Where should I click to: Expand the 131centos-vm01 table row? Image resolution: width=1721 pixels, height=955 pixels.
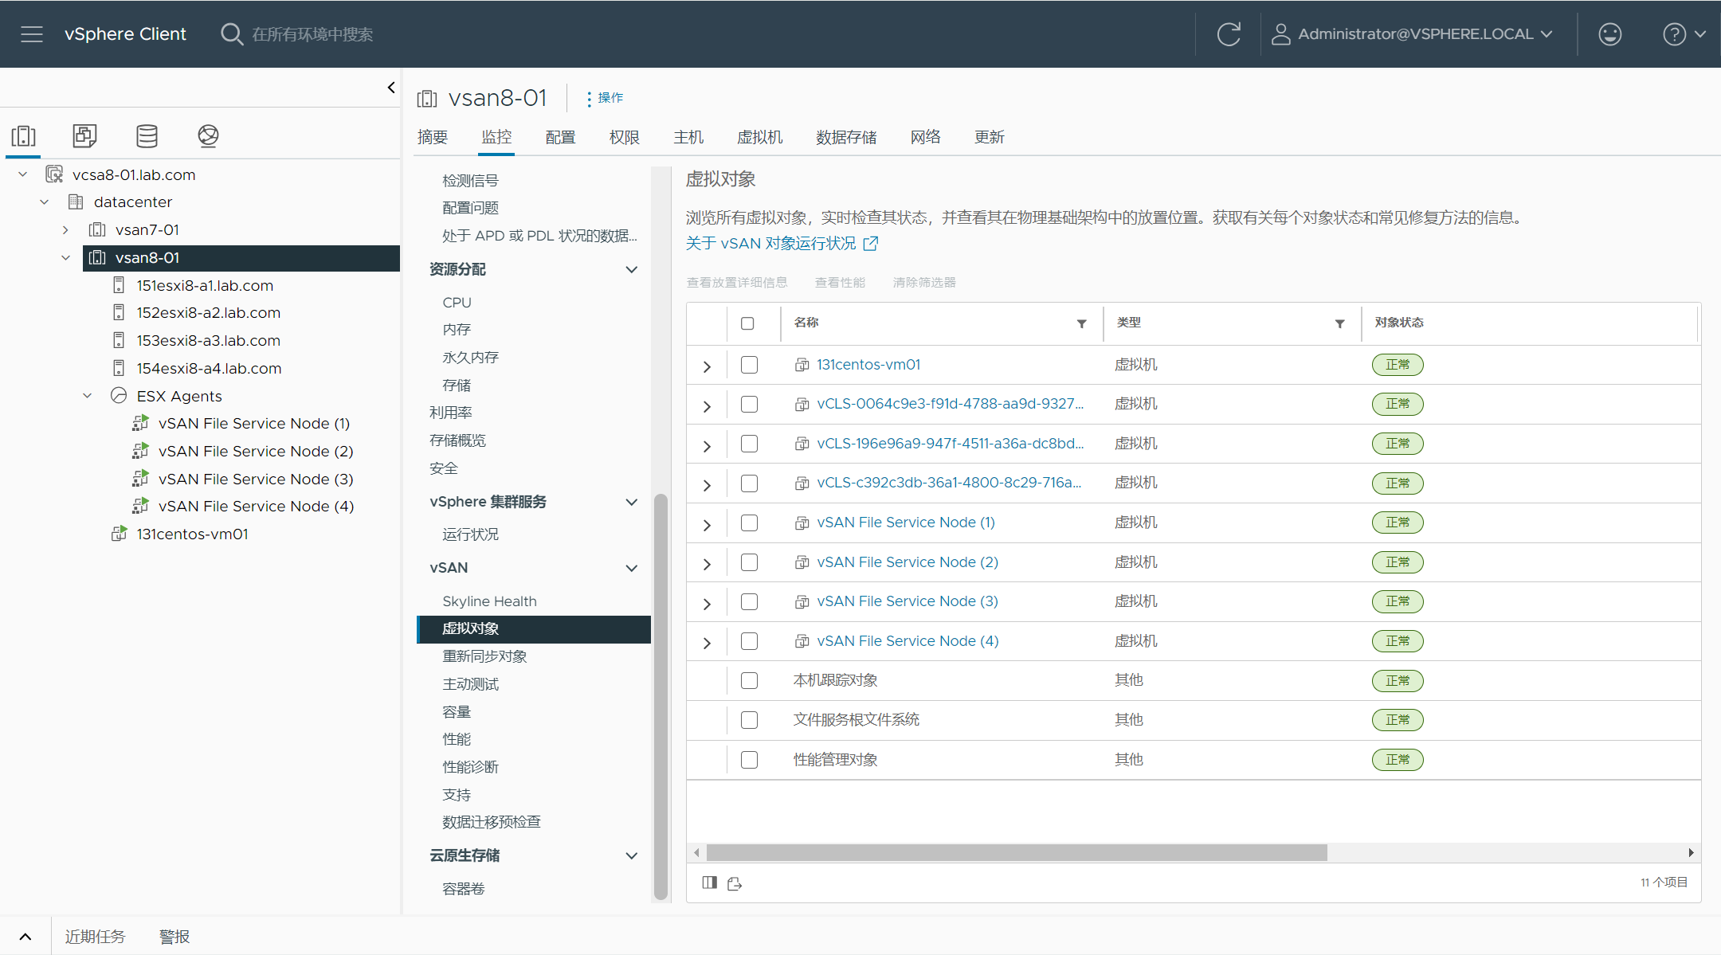707,366
